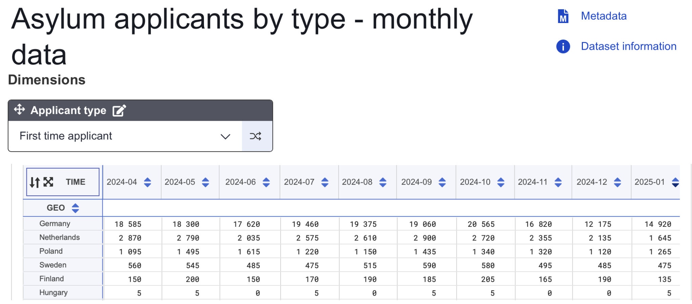Click the move handle icon on Applicant type

(x=20, y=110)
